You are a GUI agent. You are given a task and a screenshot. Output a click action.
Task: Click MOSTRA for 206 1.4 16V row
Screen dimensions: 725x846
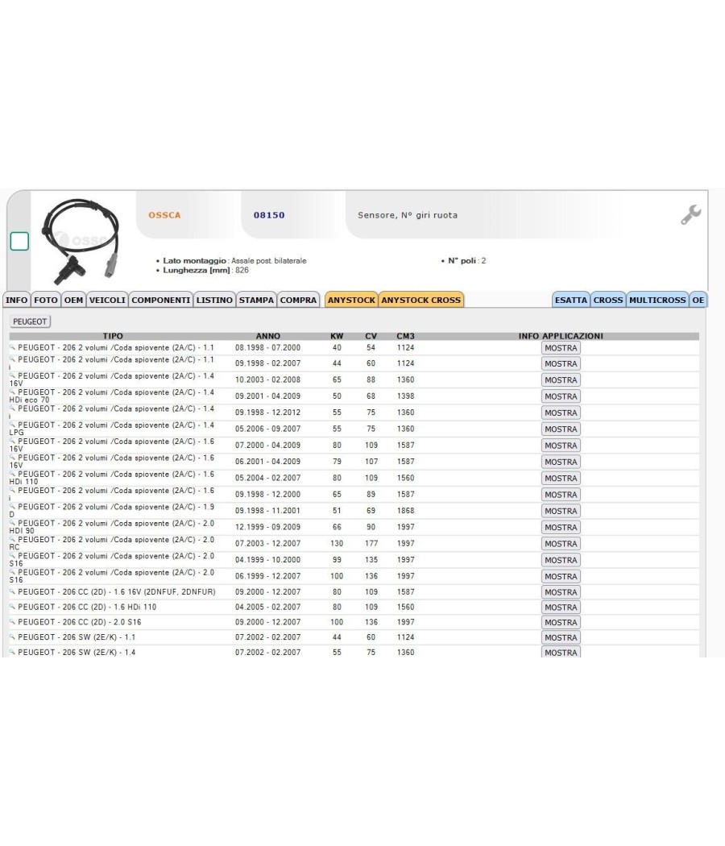click(561, 379)
